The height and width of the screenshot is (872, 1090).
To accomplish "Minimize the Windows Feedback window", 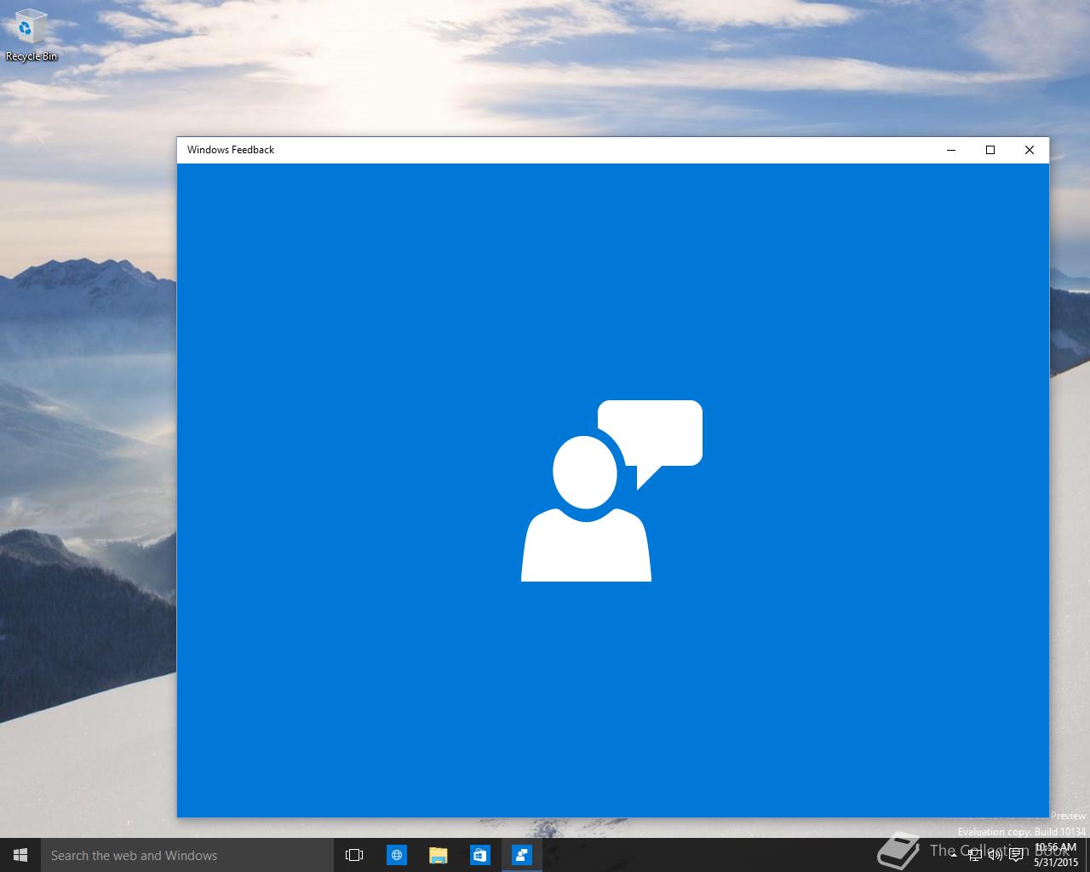I will pyautogui.click(x=951, y=150).
